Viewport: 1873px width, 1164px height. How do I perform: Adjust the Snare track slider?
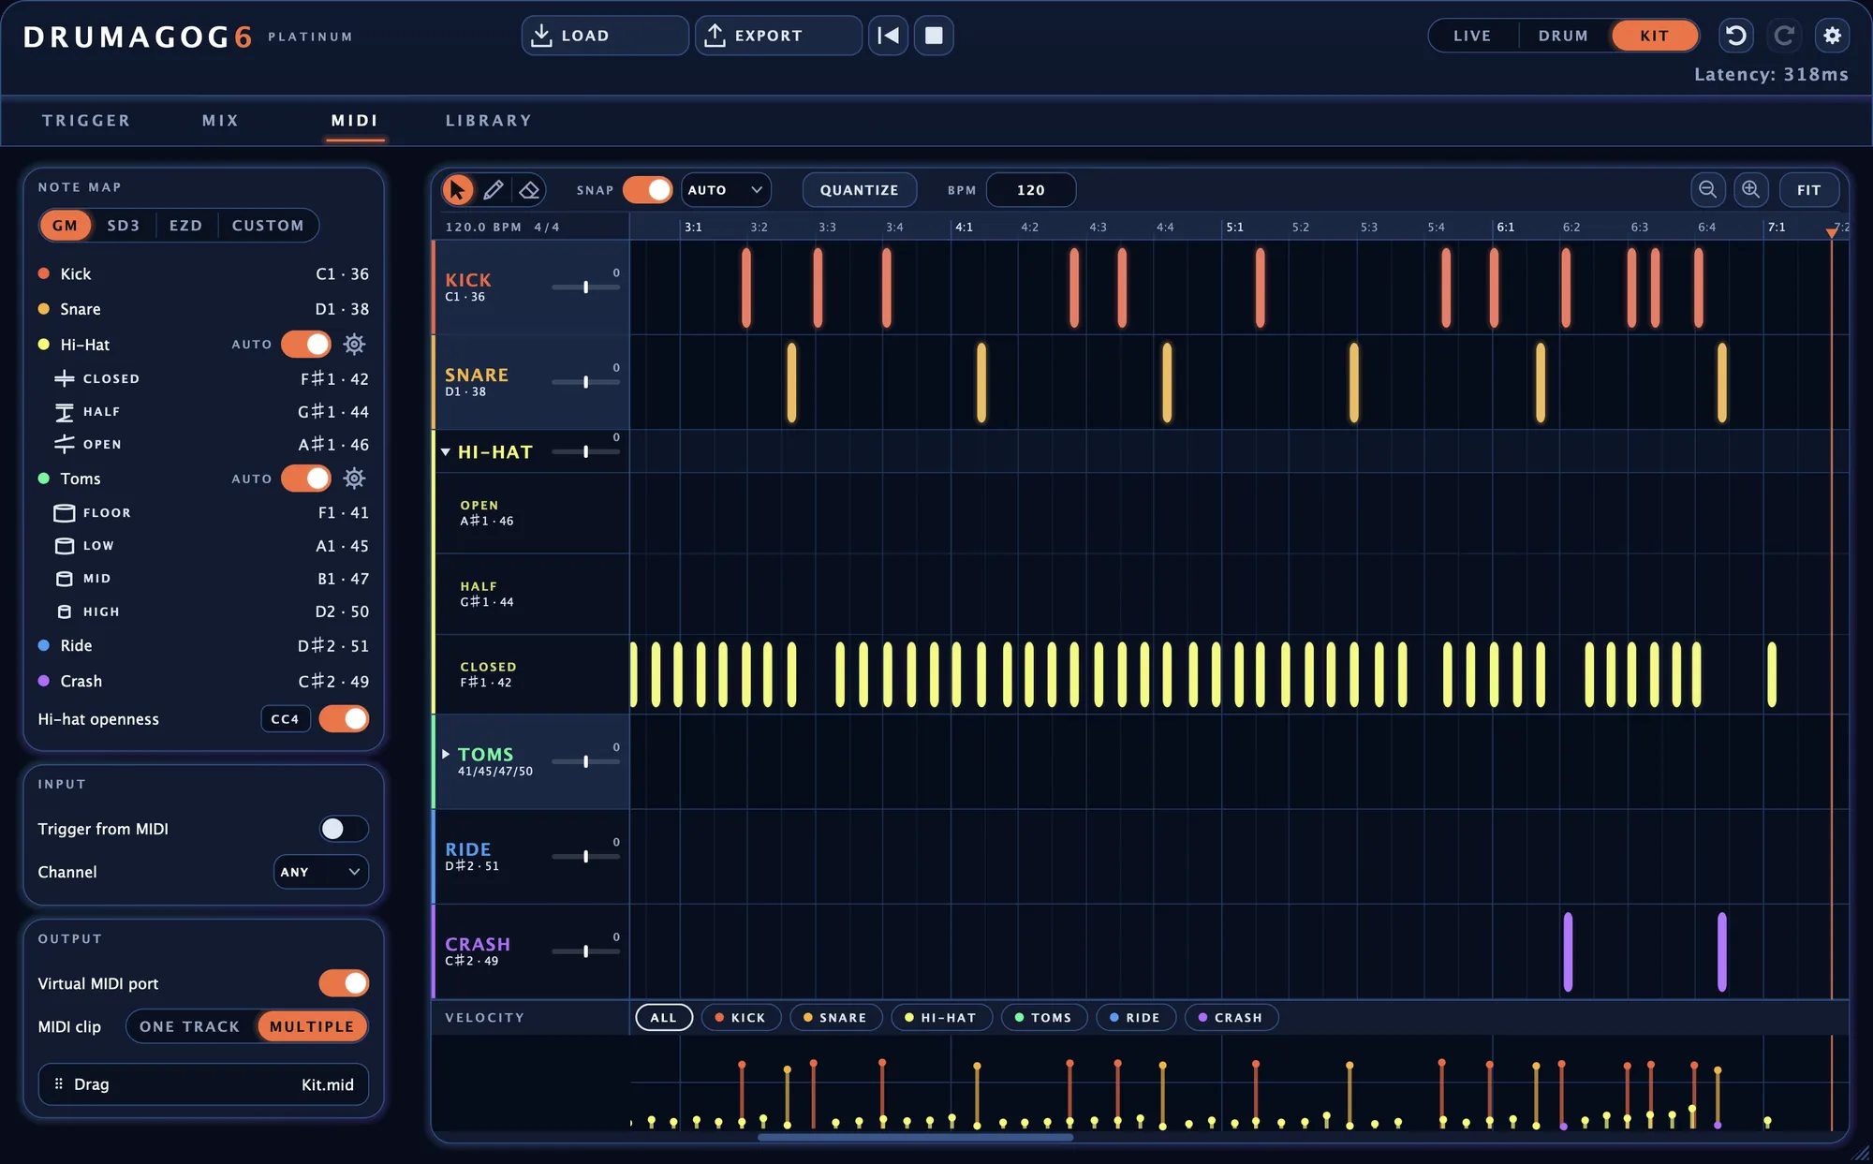click(x=585, y=382)
